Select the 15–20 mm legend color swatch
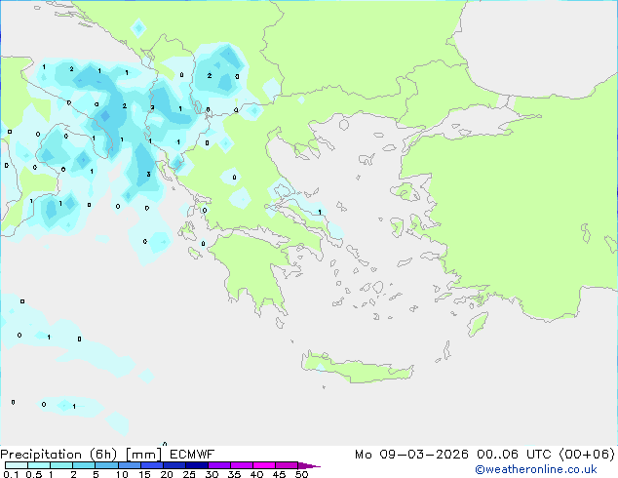The height and width of the screenshot is (478, 618). (151, 465)
